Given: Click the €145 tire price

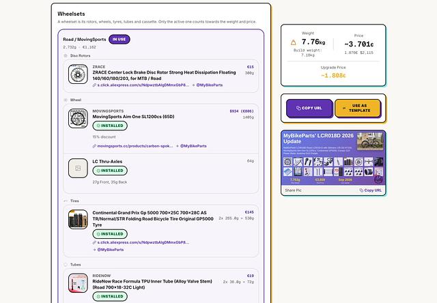Looking at the screenshot, I should pyautogui.click(x=249, y=212).
